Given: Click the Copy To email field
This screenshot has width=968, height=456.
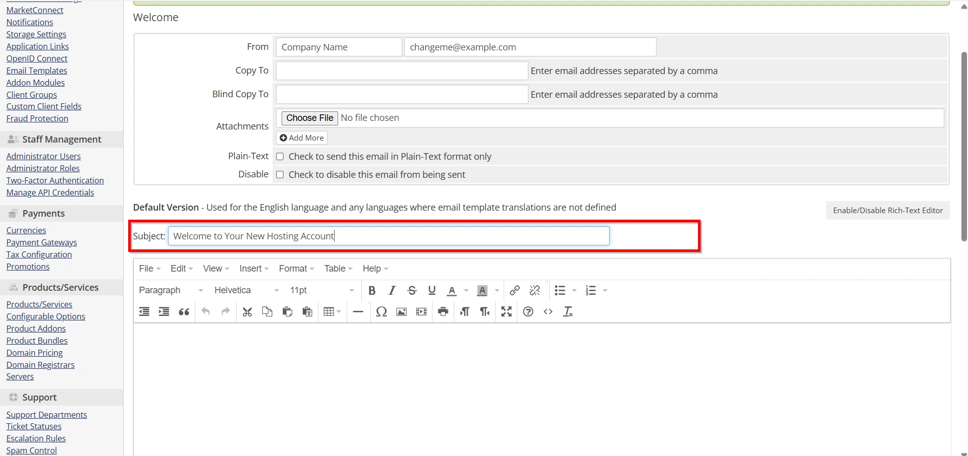Looking at the screenshot, I should (x=402, y=71).
